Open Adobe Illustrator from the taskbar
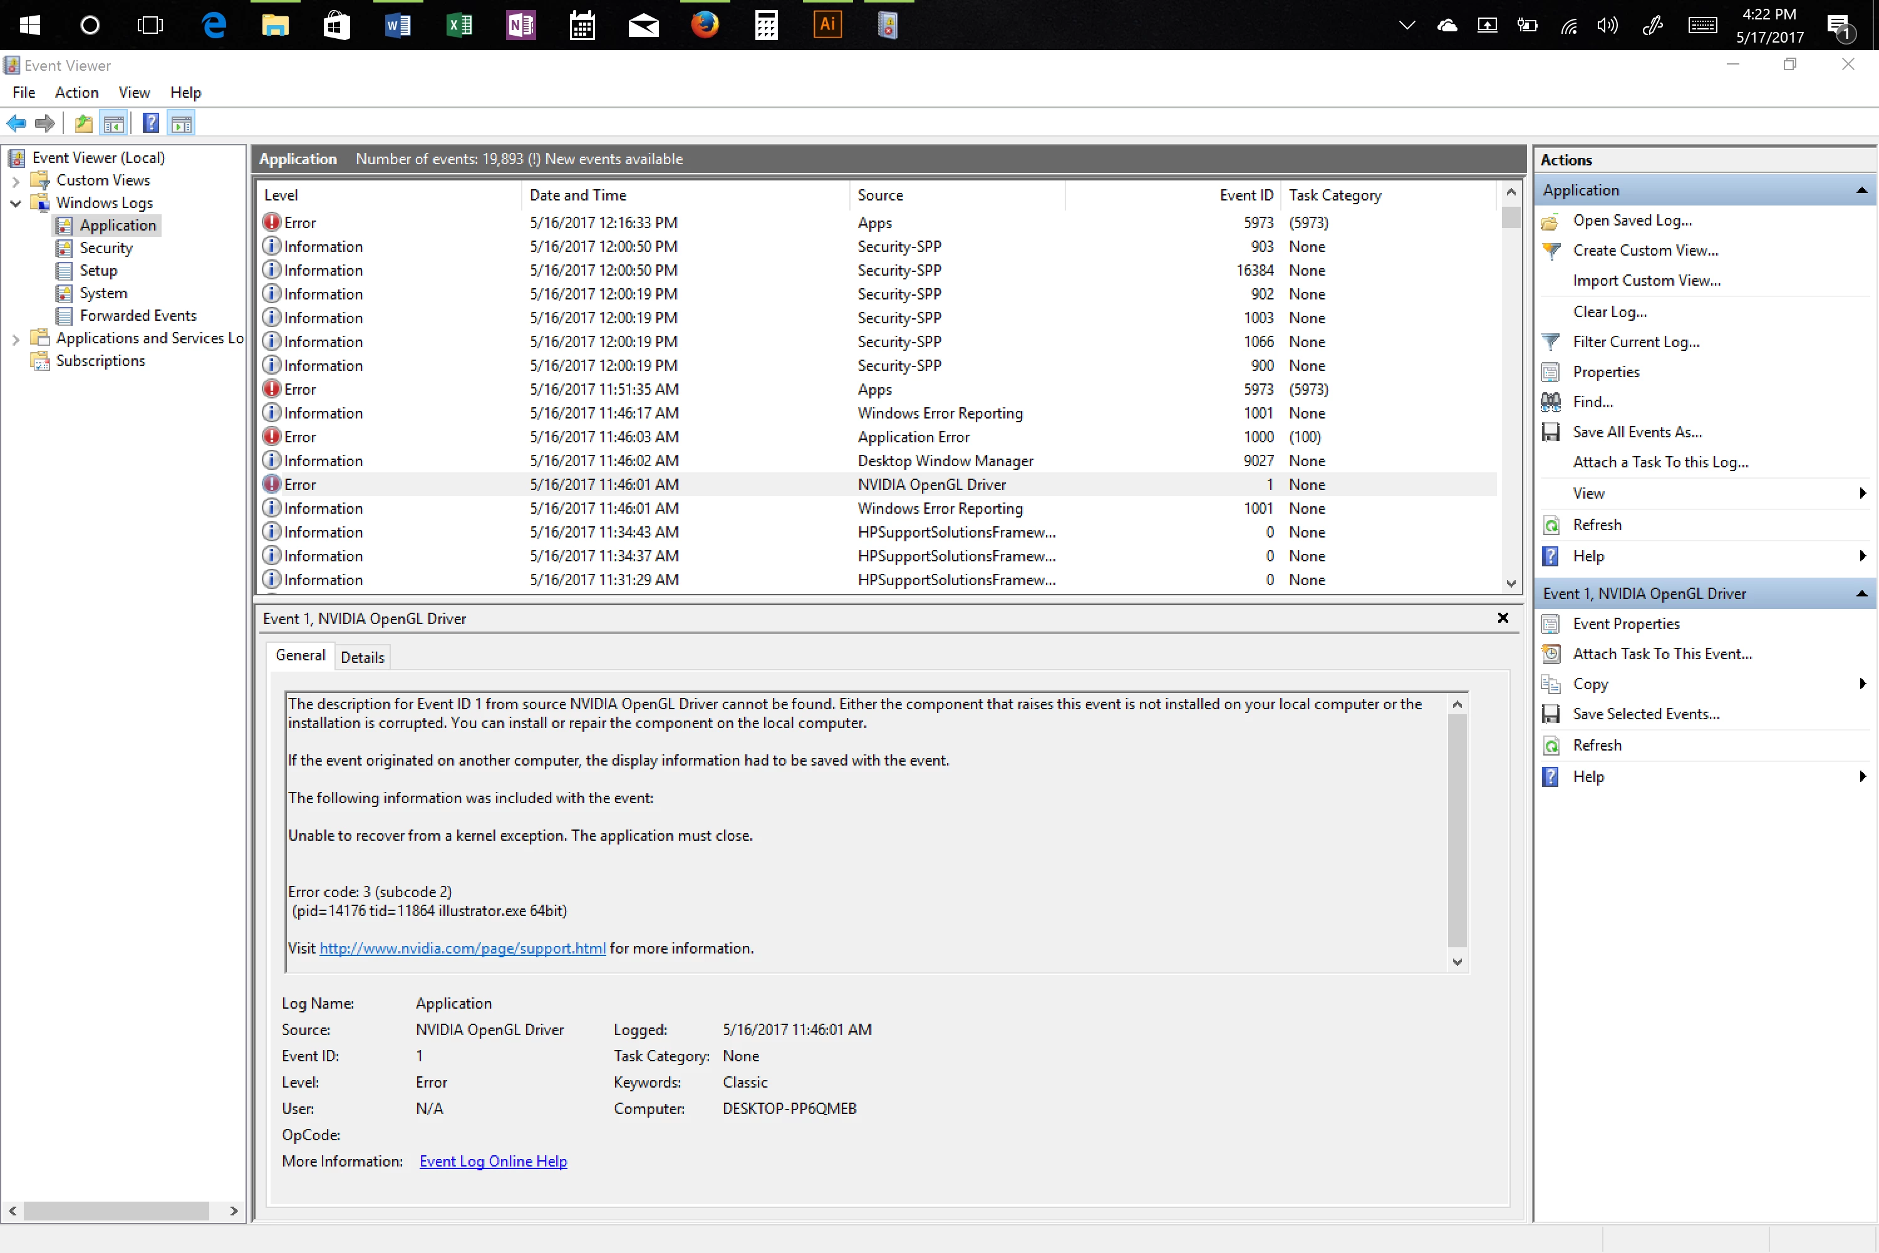 click(827, 25)
